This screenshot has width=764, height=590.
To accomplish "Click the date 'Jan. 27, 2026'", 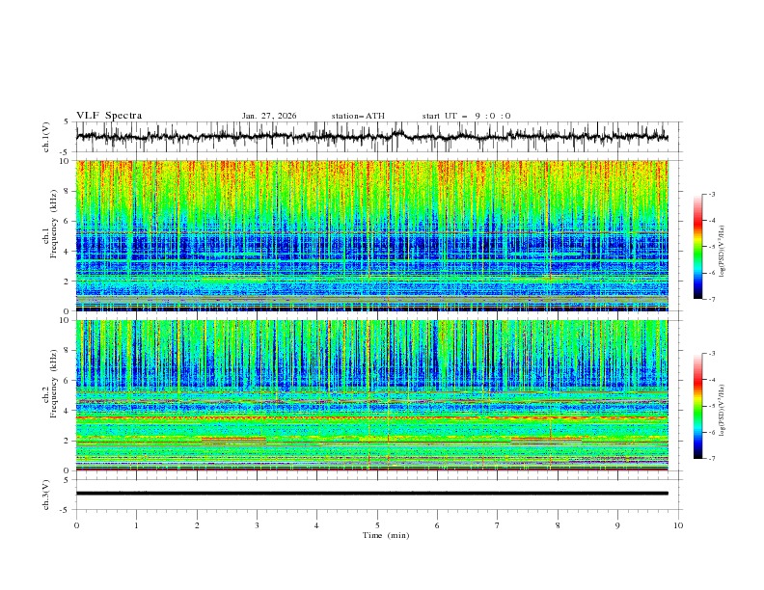I will pyautogui.click(x=269, y=116).
